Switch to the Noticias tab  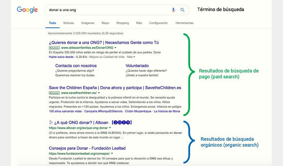pos(69,23)
